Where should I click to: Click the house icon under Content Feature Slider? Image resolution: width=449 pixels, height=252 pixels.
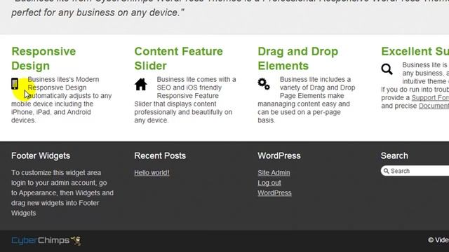click(141, 85)
